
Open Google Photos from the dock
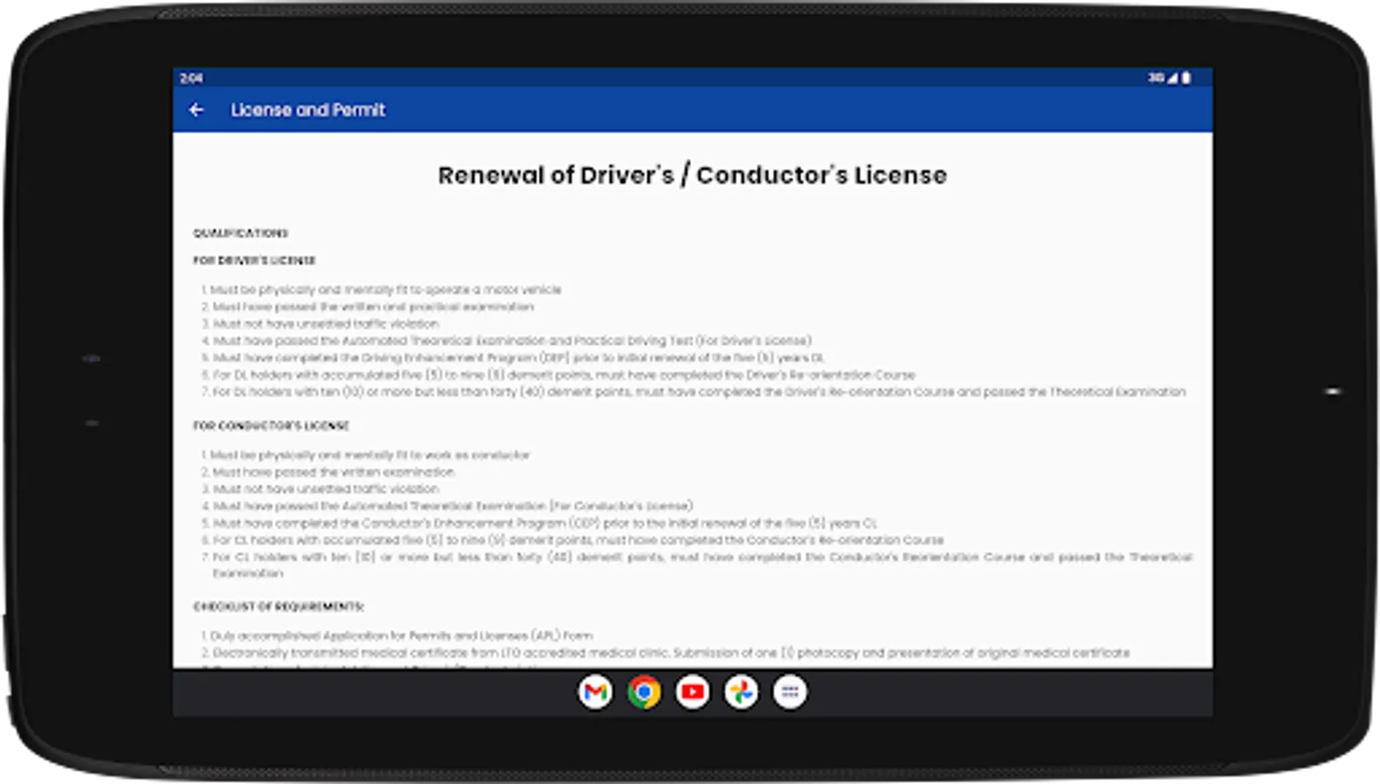tap(741, 693)
